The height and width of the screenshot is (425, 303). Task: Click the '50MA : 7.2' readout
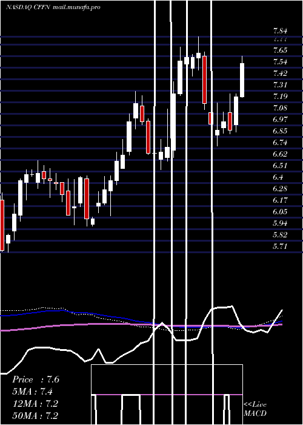tap(35, 415)
